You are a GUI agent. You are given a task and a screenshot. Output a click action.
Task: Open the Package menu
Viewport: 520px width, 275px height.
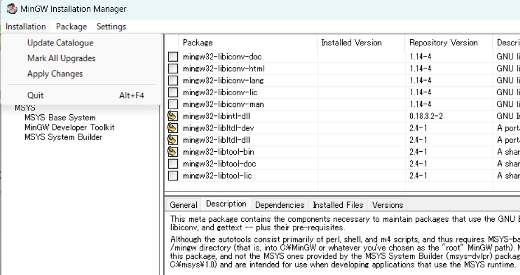click(71, 26)
